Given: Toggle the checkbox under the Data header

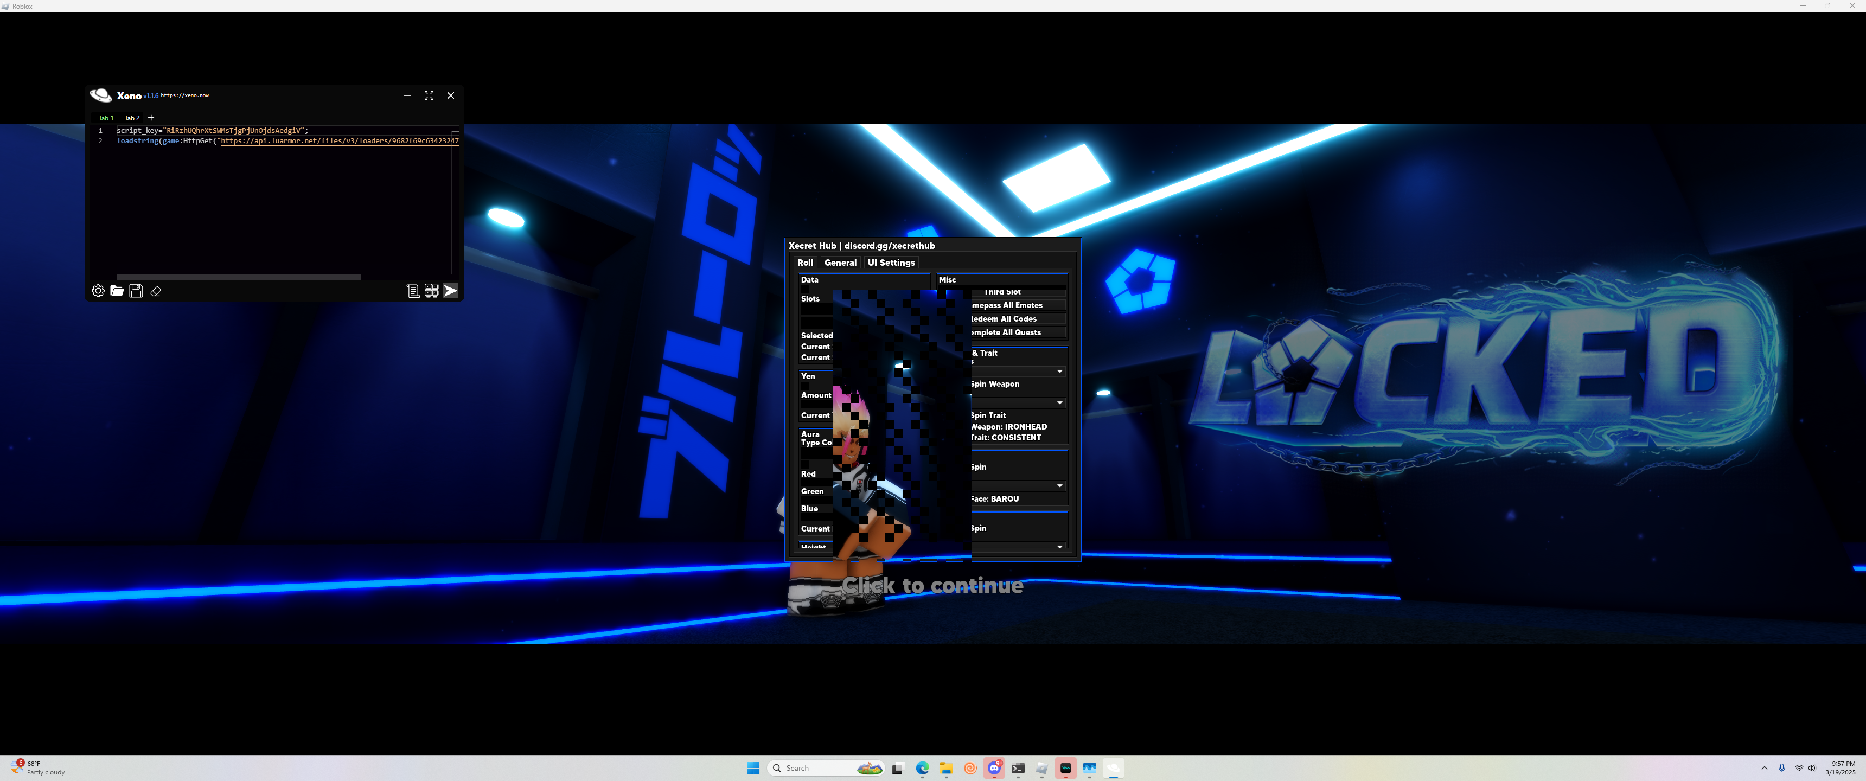Looking at the screenshot, I should [805, 289].
